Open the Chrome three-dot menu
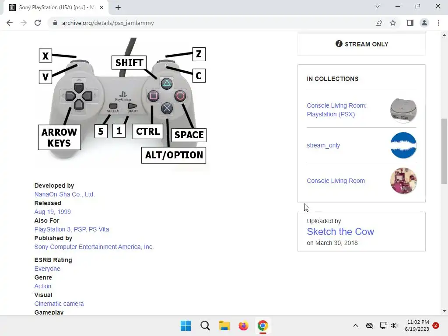The width and height of the screenshot is (448, 336). [x=438, y=23]
